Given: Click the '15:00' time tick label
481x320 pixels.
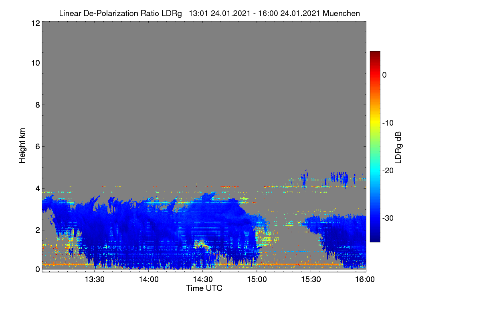Looking at the screenshot, I should point(257,280).
